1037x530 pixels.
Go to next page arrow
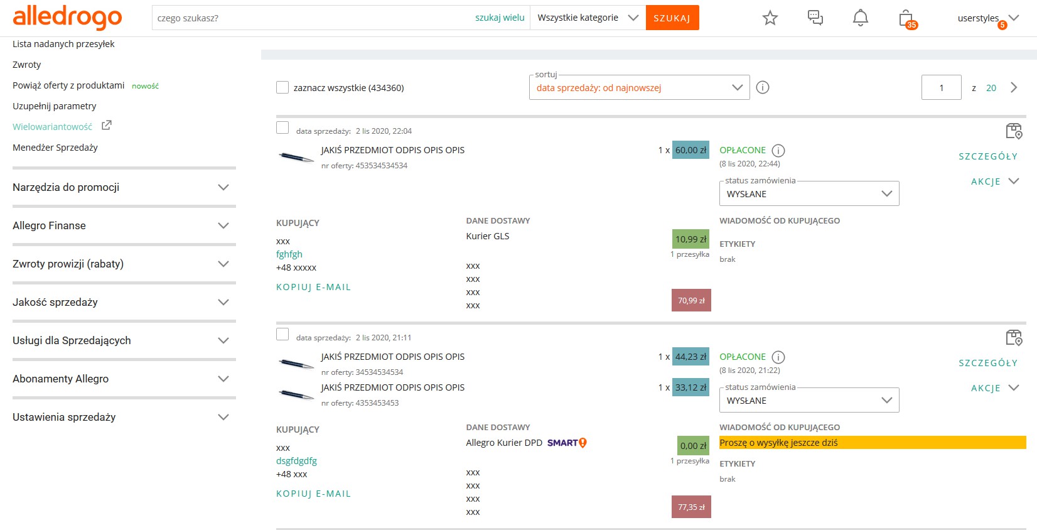(1014, 88)
